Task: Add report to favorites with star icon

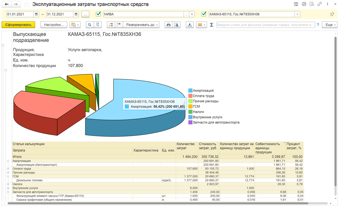Action: [27, 4]
